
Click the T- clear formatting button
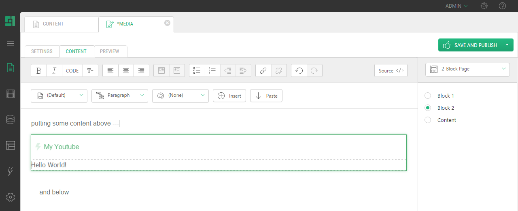90,70
